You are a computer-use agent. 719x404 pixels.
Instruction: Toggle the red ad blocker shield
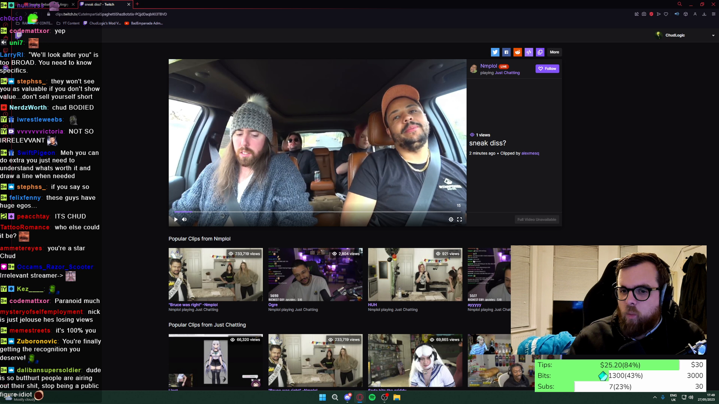pos(651,14)
